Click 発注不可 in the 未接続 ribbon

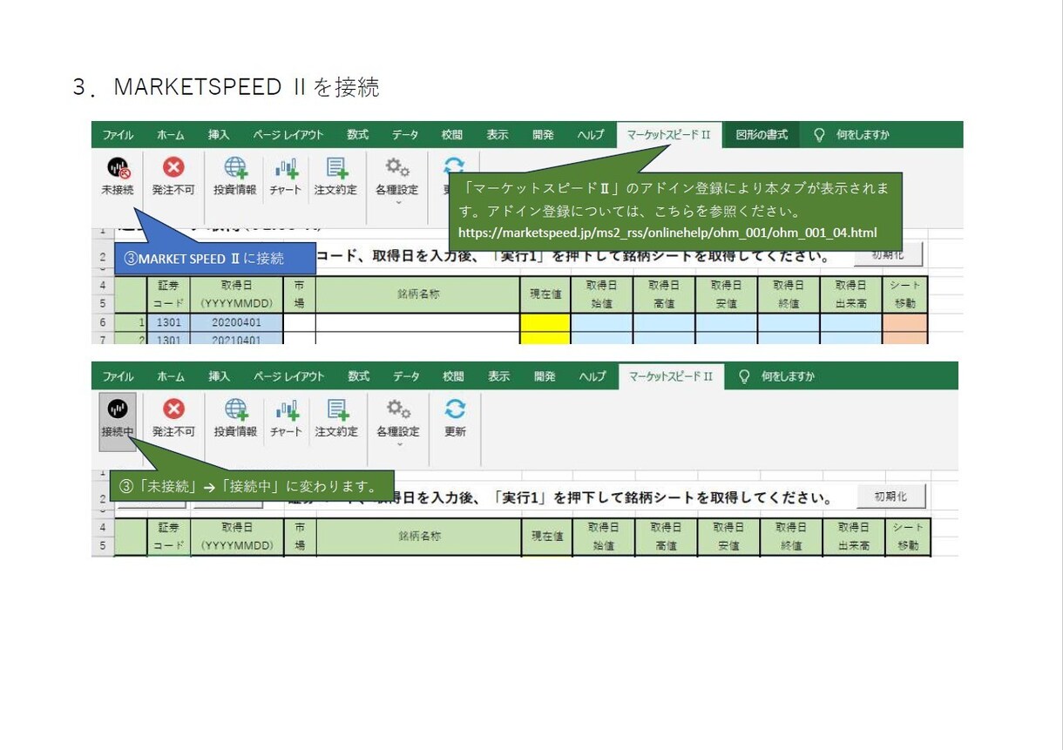[x=173, y=177]
